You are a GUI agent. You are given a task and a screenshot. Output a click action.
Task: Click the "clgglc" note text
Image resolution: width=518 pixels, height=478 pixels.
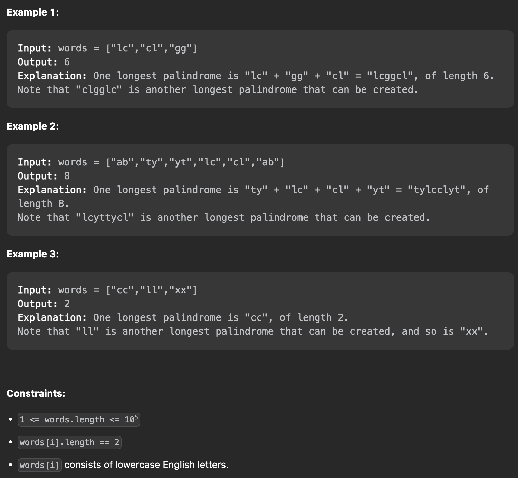(99, 90)
